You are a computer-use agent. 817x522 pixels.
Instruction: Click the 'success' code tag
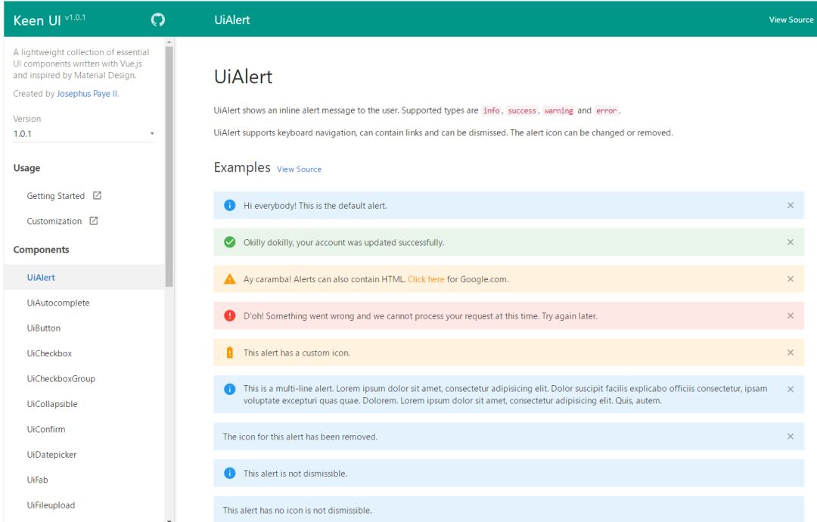pos(522,110)
